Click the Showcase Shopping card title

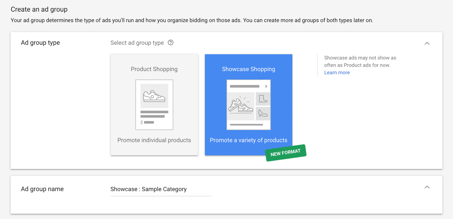[x=249, y=69]
